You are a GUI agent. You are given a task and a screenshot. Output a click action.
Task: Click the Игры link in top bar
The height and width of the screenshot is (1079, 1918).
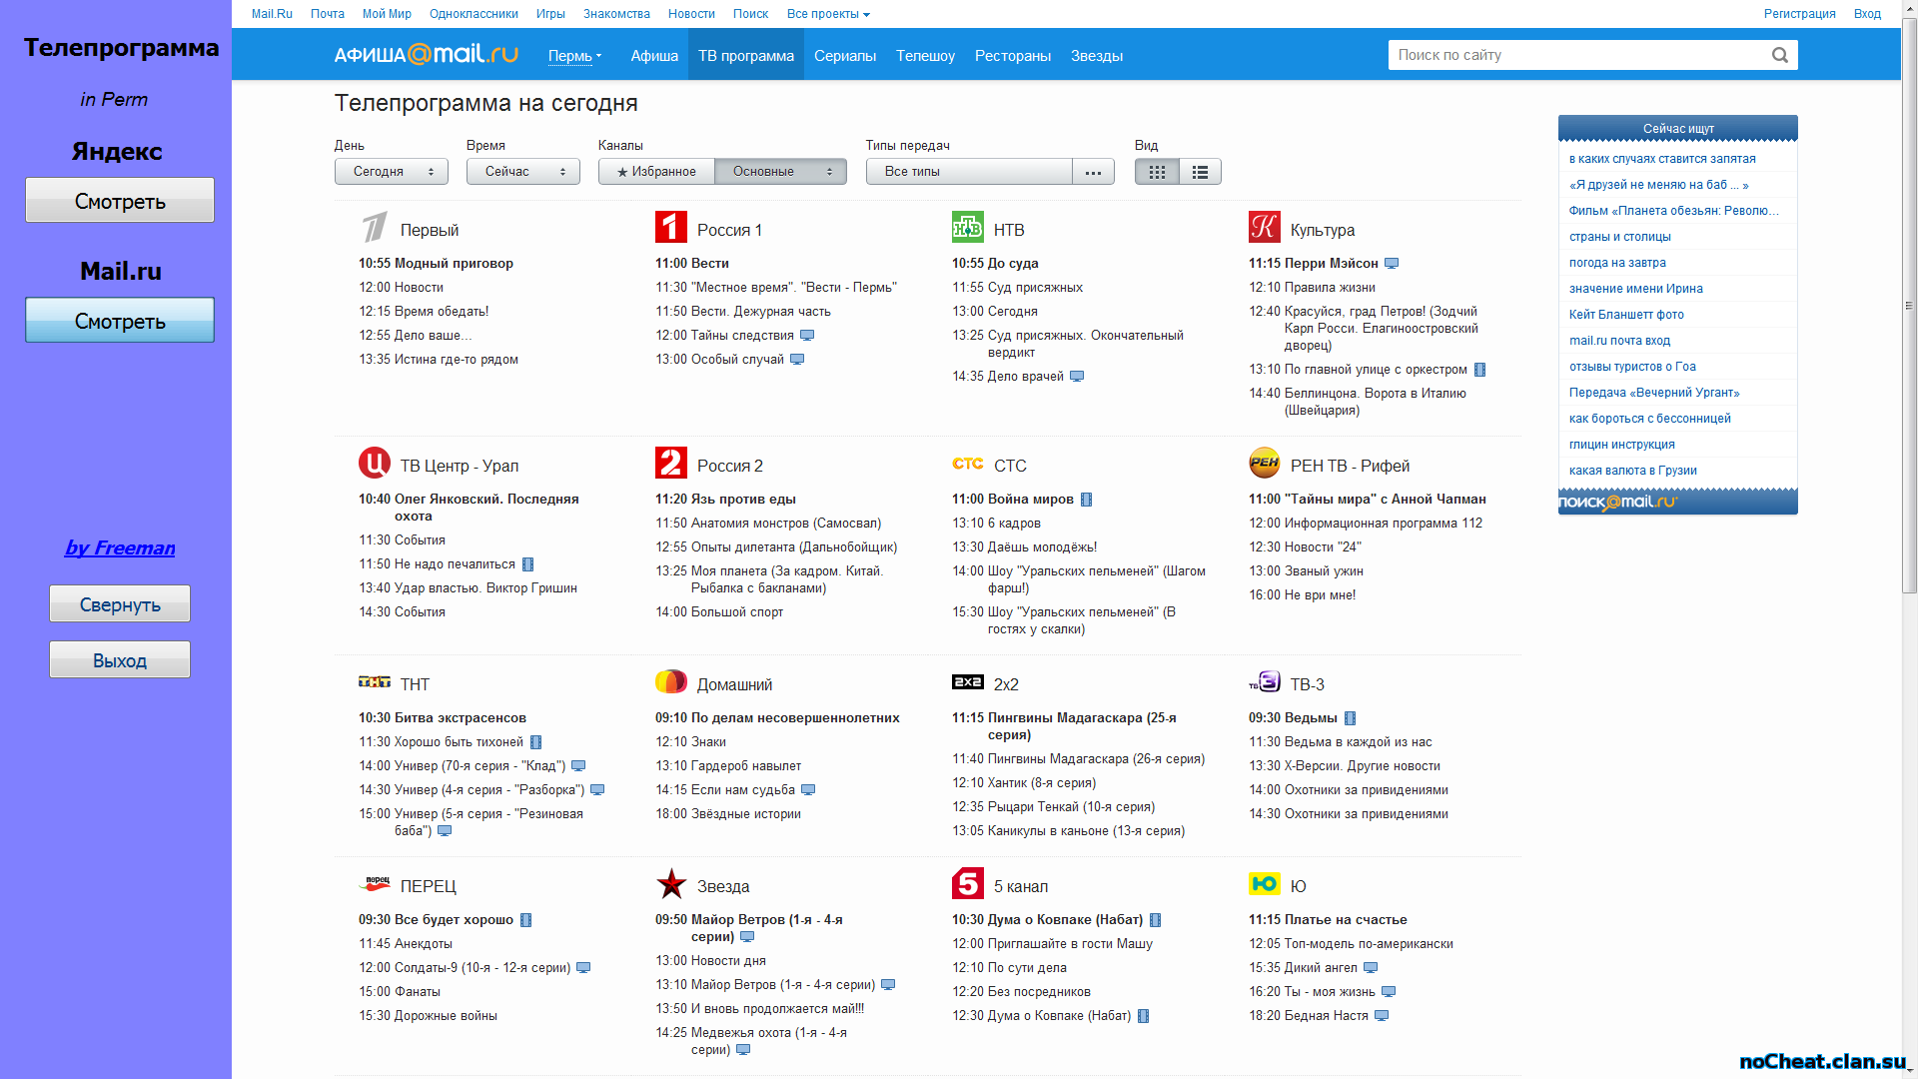pos(550,14)
